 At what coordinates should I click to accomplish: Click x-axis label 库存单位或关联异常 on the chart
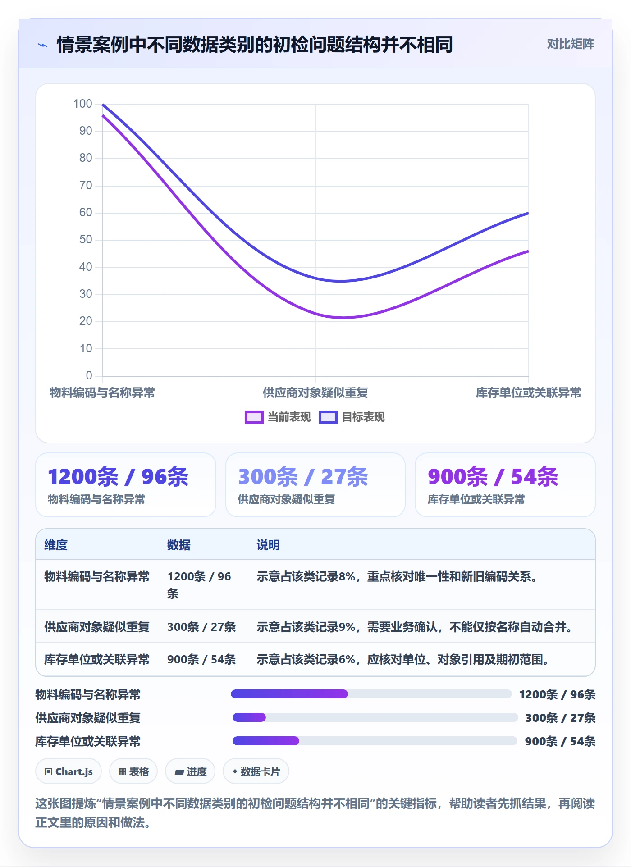click(x=529, y=392)
